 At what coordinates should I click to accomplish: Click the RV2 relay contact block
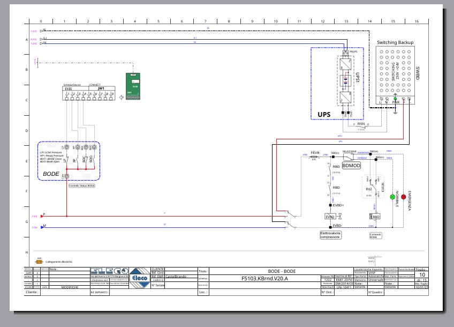point(370,188)
